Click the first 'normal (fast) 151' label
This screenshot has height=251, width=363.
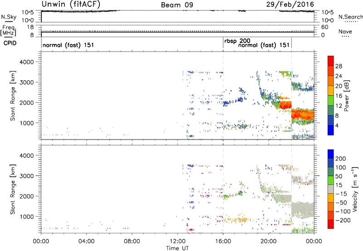click(x=69, y=45)
